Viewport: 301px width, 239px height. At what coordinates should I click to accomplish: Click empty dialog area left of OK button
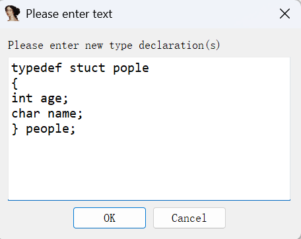pyautogui.click(x=40, y=218)
